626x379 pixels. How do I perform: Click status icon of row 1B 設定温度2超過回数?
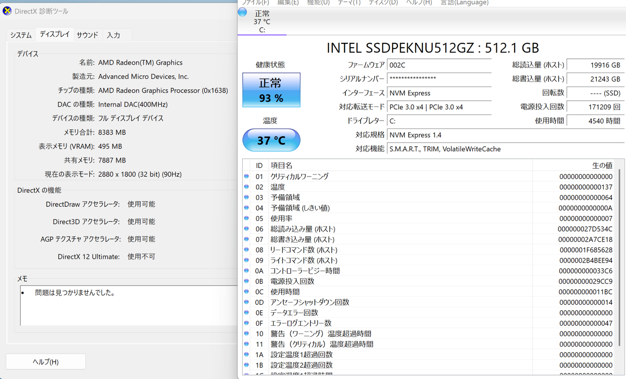(x=247, y=365)
